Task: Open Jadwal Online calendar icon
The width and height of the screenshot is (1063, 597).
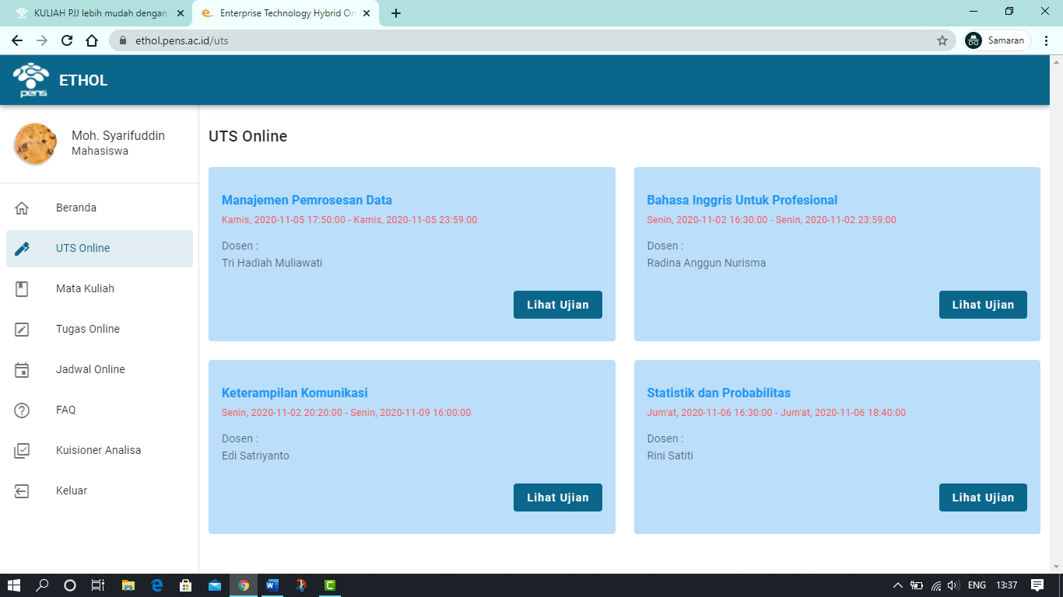Action: tap(23, 369)
